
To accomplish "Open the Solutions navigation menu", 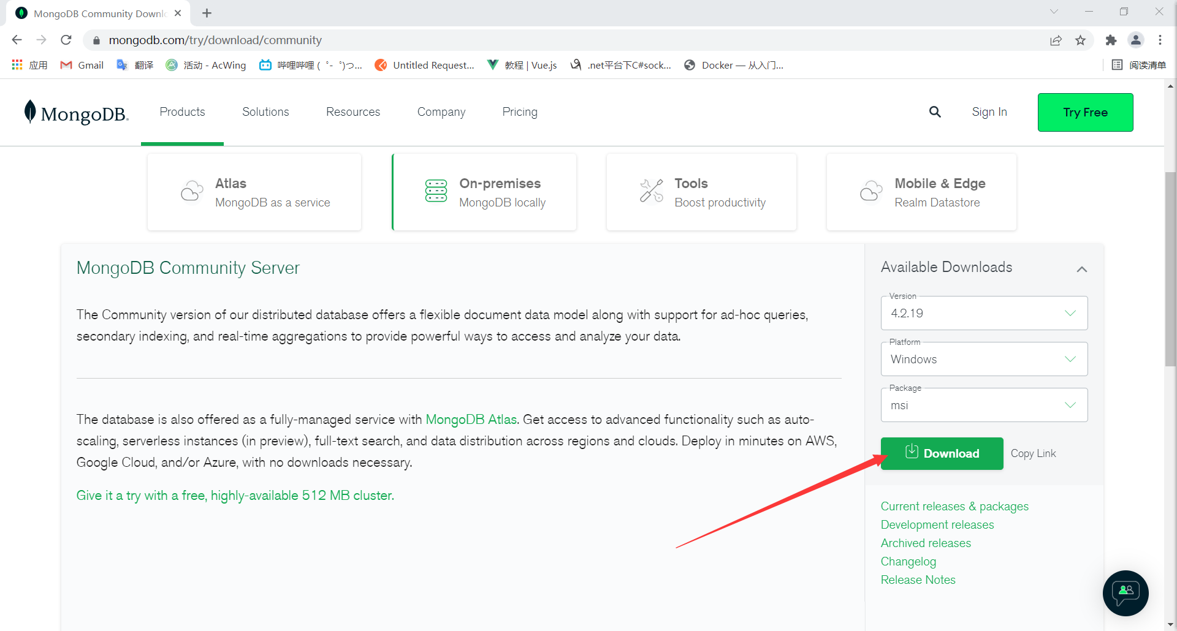I will tap(265, 112).
